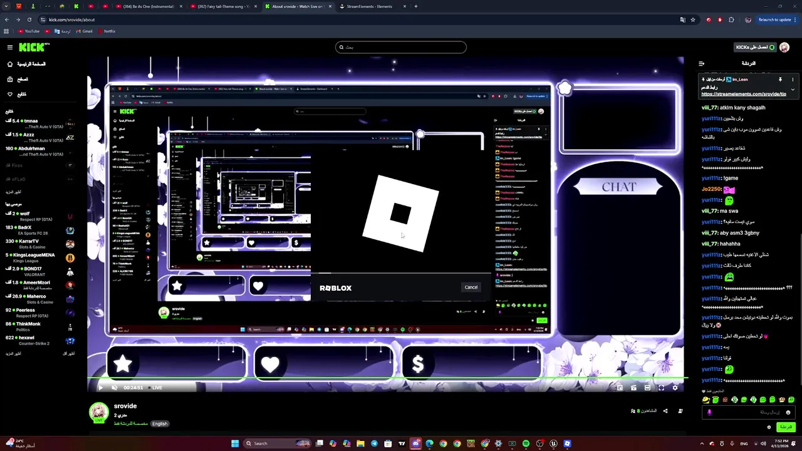Open the browser tab search dropdown
The image size is (802, 451).
[x=7, y=6]
